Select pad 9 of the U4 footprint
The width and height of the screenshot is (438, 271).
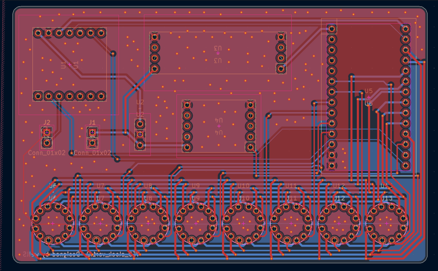tap(187, 126)
